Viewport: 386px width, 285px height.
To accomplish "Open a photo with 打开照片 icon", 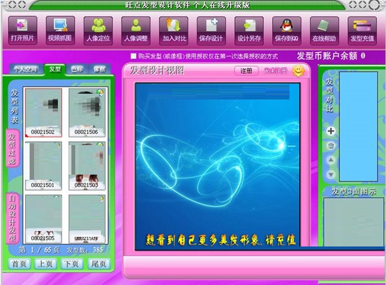I will pos(23,30).
